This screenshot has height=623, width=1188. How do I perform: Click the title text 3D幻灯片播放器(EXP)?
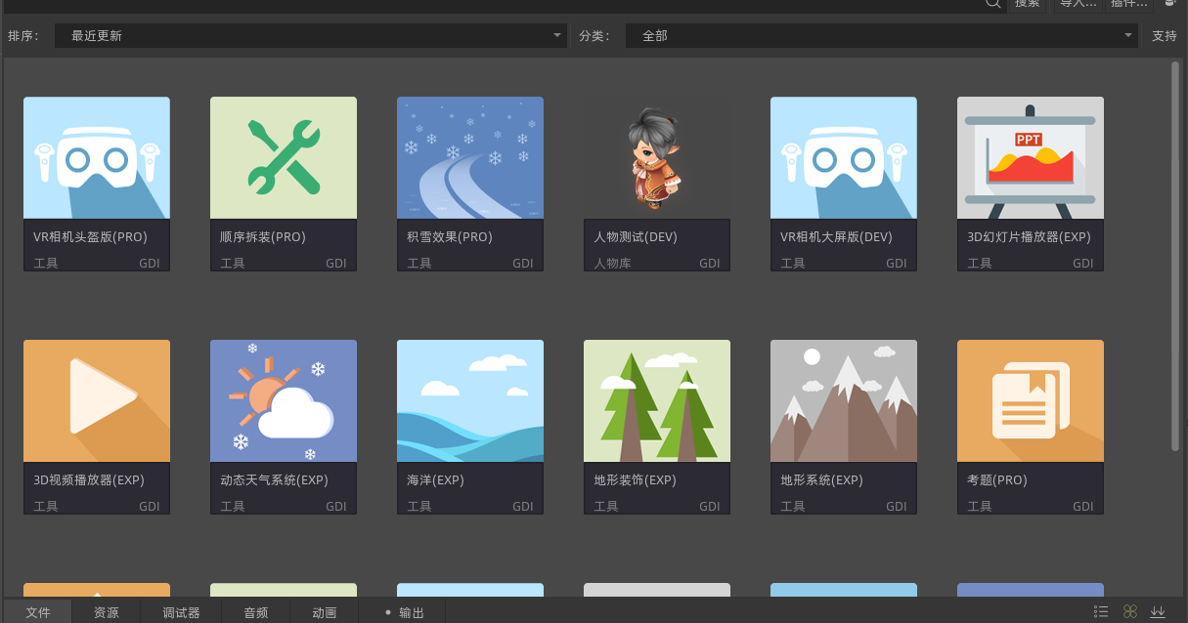[x=1029, y=237]
